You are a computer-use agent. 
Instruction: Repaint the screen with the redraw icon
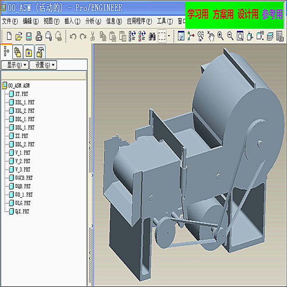[x=181, y=36]
